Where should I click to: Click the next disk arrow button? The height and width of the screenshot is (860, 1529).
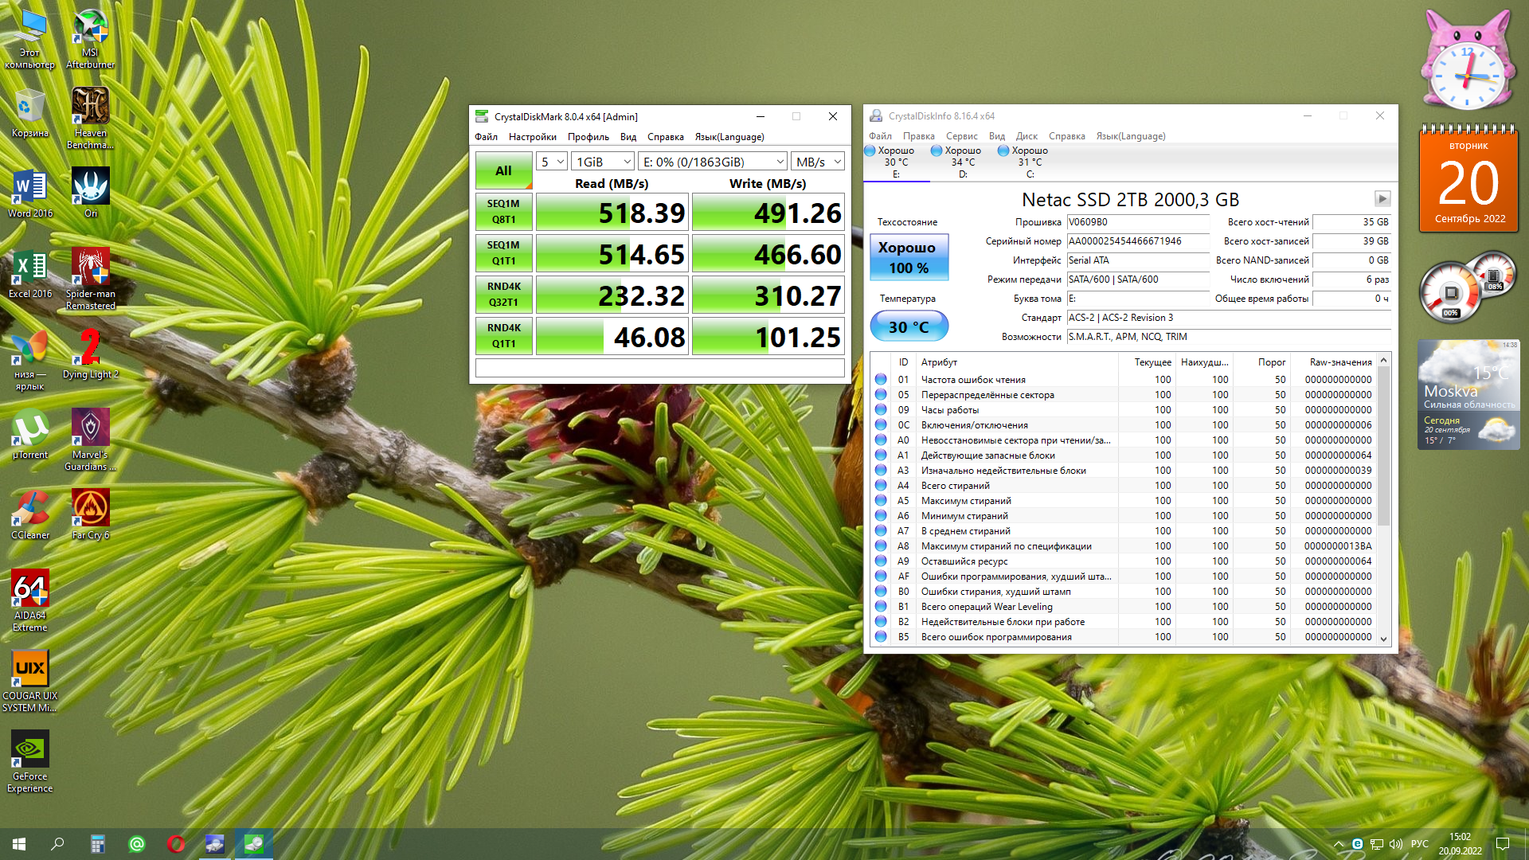tap(1382, 199)
